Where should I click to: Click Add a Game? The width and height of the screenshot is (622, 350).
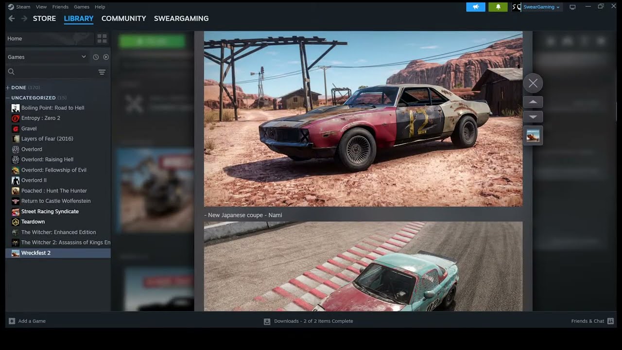(27, 321)
